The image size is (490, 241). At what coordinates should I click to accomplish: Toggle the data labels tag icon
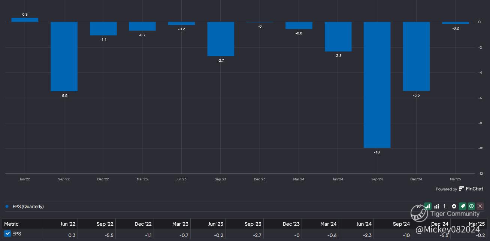463,206
